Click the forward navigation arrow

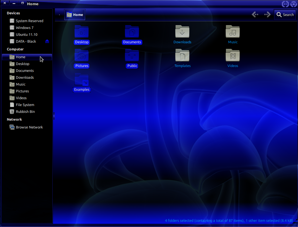pyautogui.click(x=267, y=14)
